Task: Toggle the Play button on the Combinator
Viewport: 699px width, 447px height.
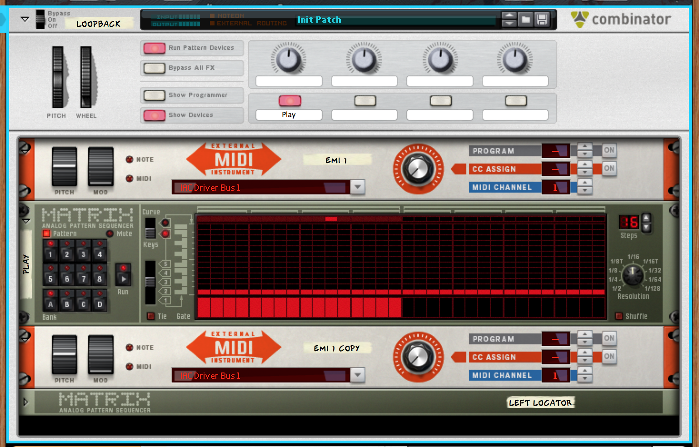Action: coord(290,100)
